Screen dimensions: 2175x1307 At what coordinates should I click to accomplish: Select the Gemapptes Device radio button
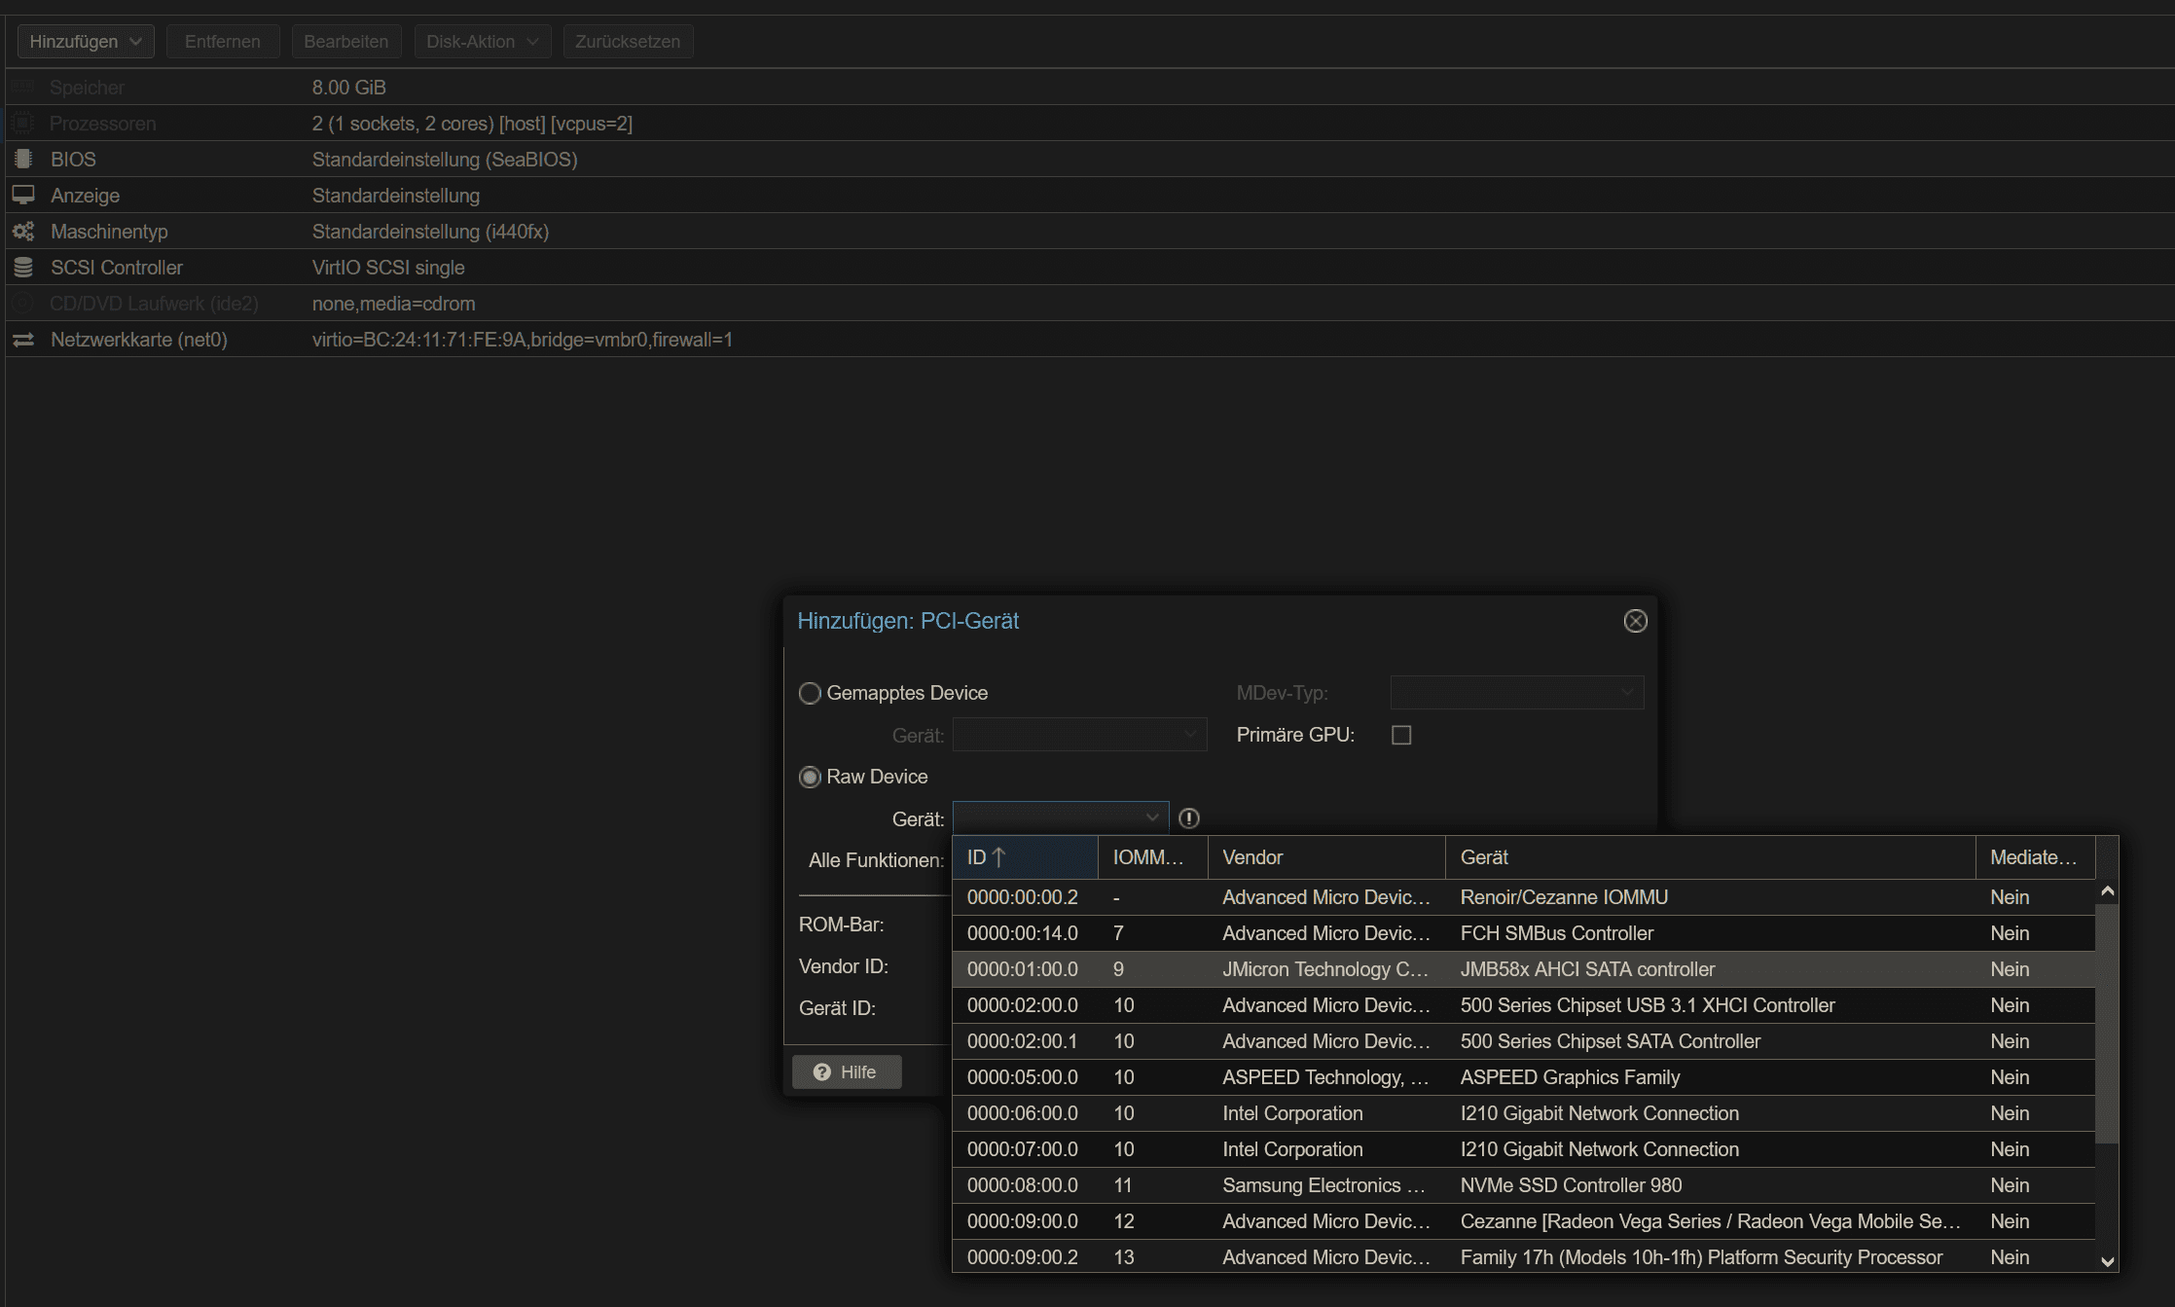(810, 693)
